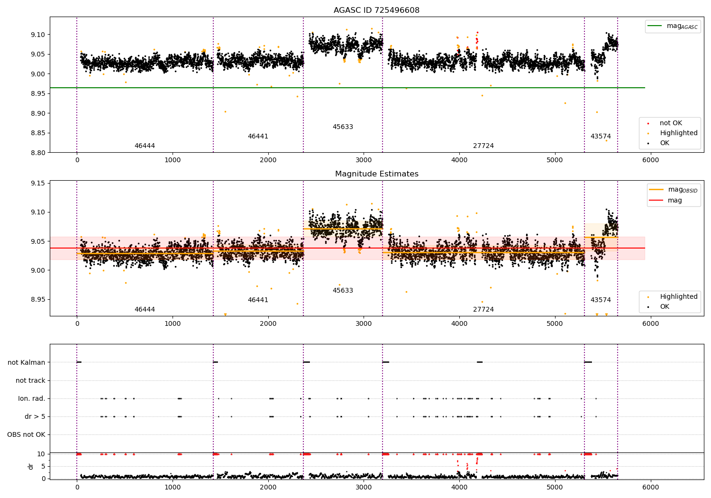The image size is (711, 498).
Task: Click the 46441 obsid label in top plot
Action: pos(258,137)
